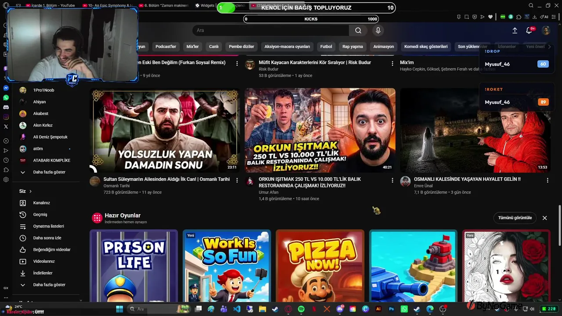The image size is (562, 316).
Task: Open the upload/create video icon
Action: (x=515, y=30)
